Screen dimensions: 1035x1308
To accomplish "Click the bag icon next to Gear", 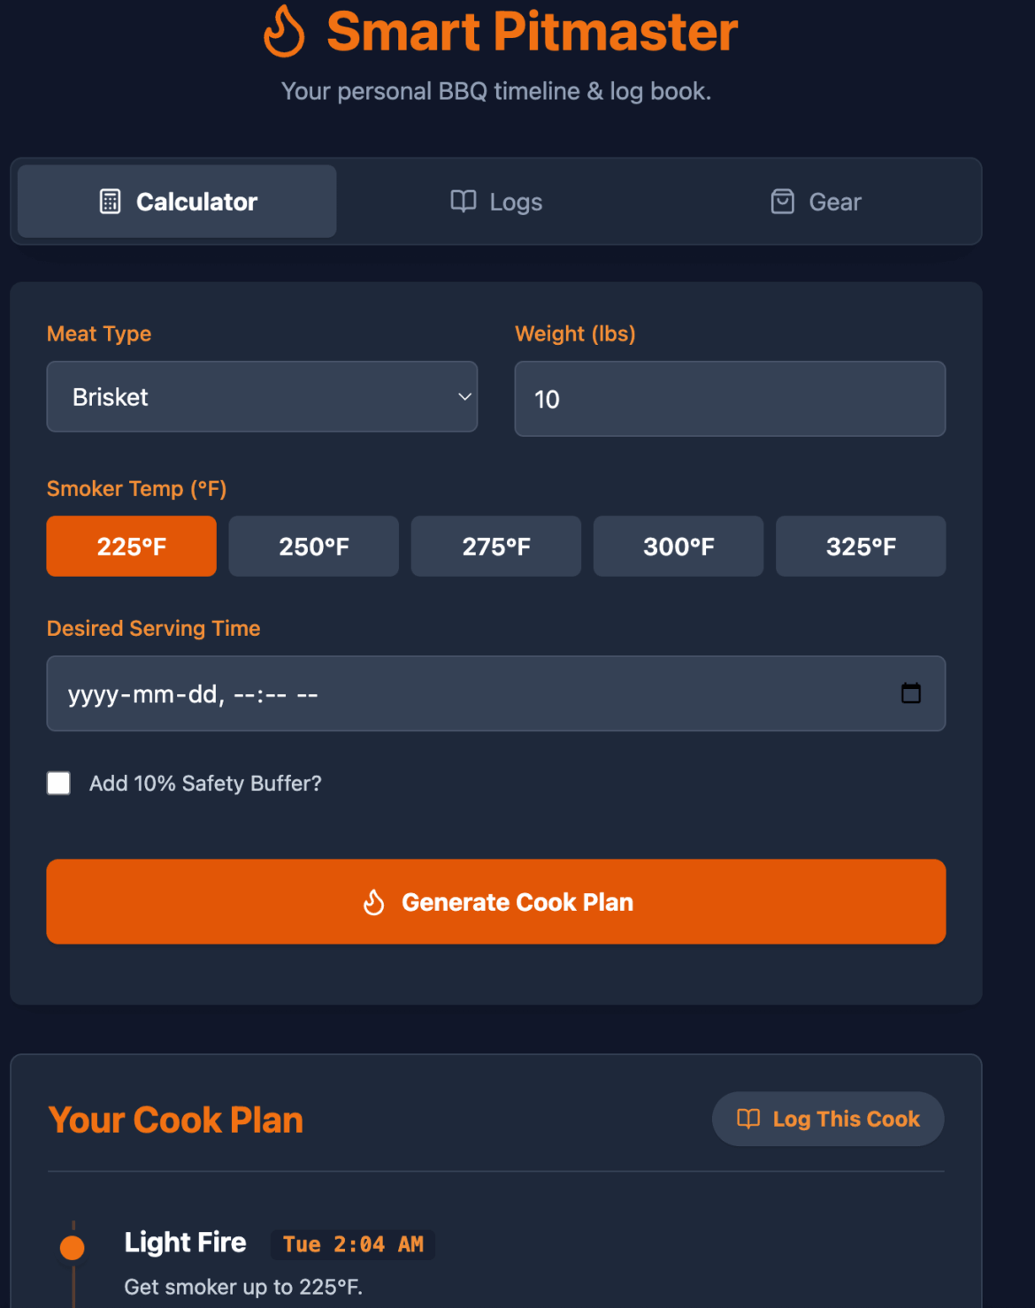I will tap(782, 202).
